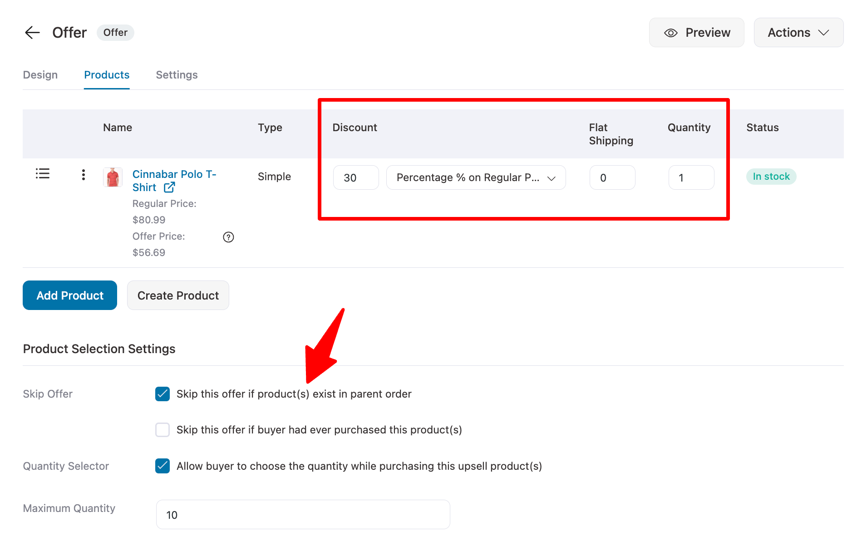Screen dimensions: 857x551
Task: Click the Quantity input field showing 1
Action: [x=691, y=177]
